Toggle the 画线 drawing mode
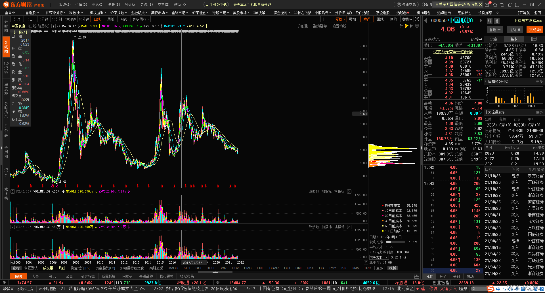 point(380,19)
